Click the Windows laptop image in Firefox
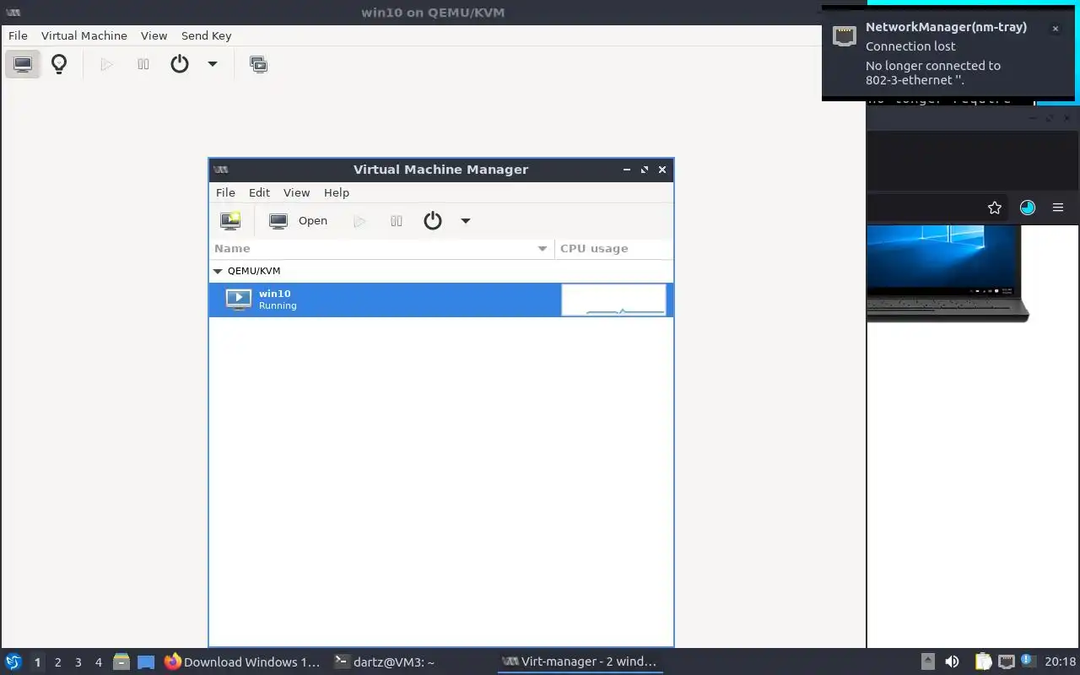Screen dimensions: 1080x675 click(x=948, y=273)
